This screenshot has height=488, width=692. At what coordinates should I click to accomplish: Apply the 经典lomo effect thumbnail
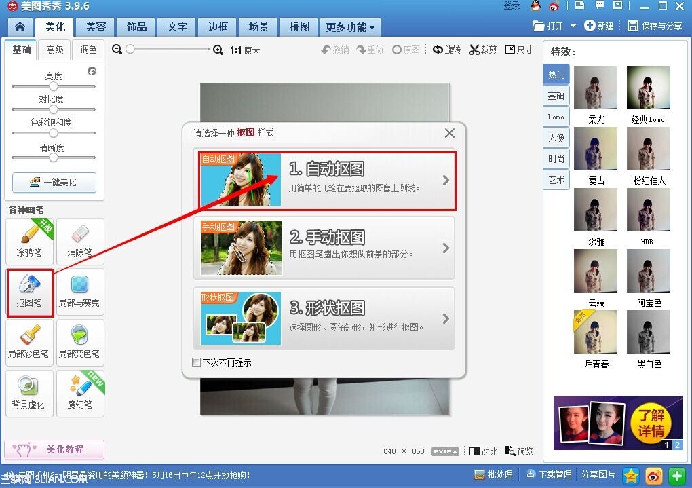click(x=649, y=88)
